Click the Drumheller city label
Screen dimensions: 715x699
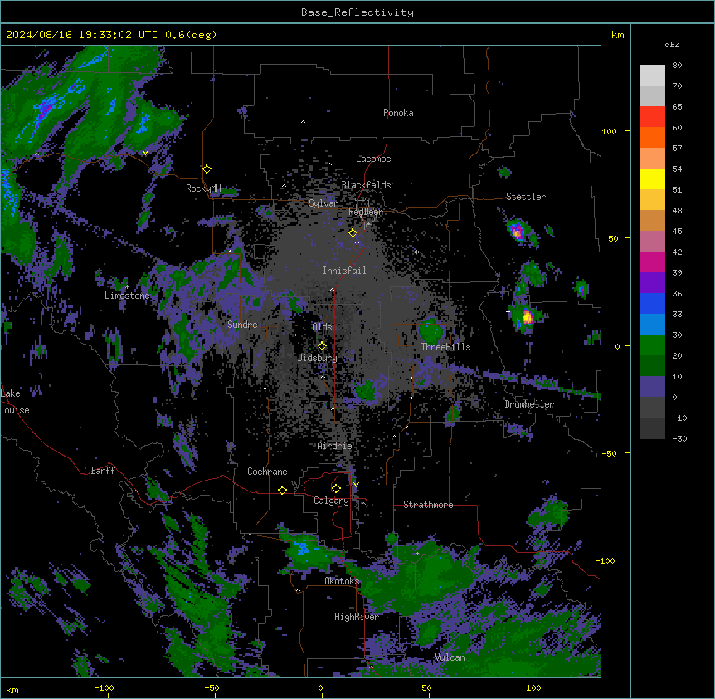coord(529,404)
